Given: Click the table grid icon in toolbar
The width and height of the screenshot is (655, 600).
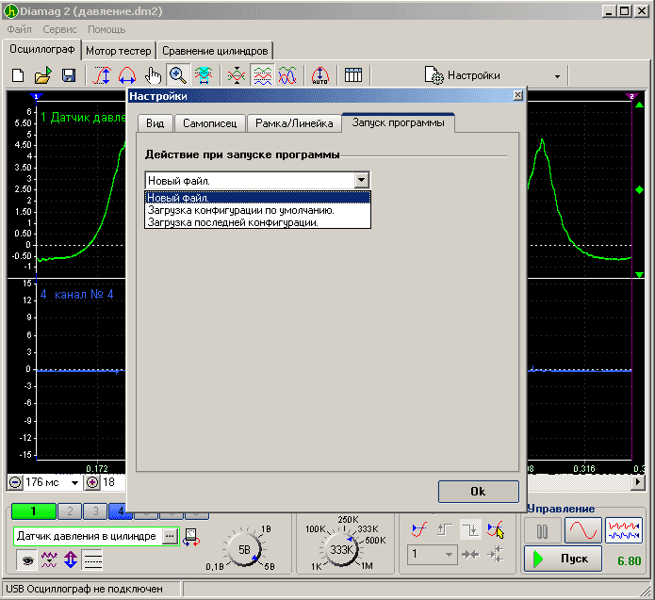Looking at the screenshot, I should (x=353, y=75).
